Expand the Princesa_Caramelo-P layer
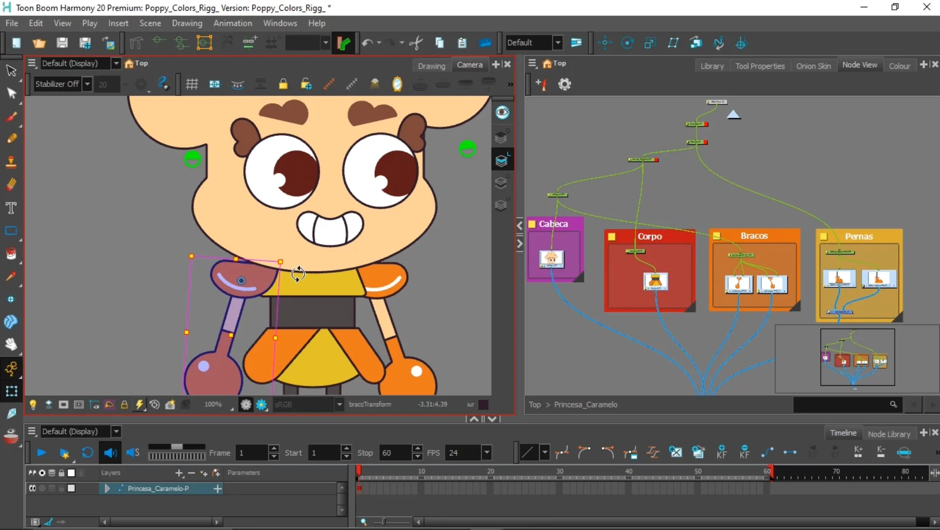Screen dimensions: 940x530 pos(107,488)
